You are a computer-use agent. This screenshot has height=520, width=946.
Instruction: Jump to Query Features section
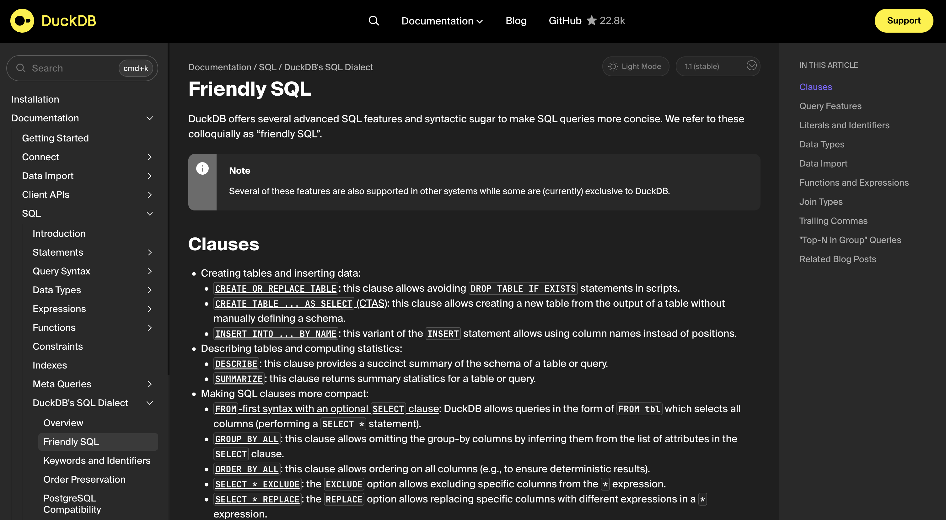tap(830, 106)
